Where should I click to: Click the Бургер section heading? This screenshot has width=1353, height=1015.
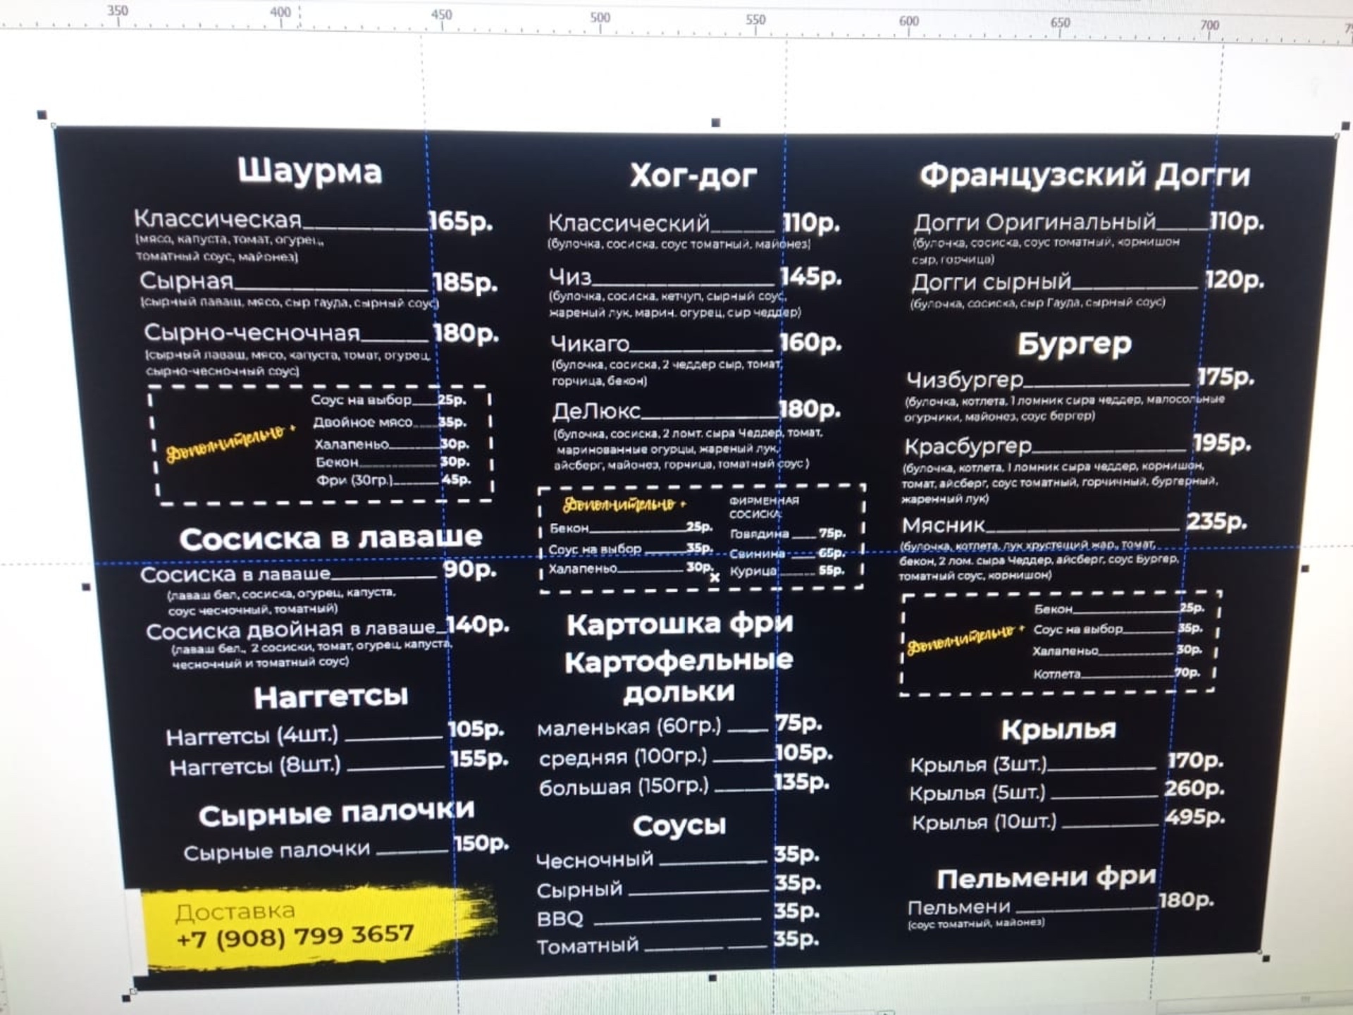(1075, 345)
